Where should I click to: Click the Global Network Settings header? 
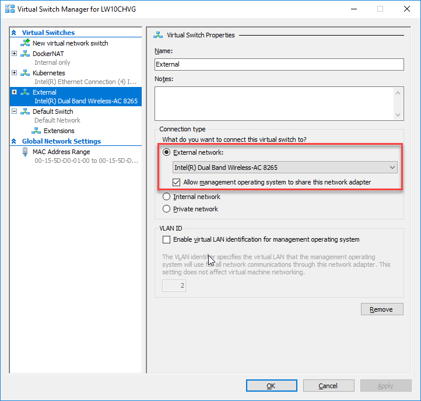point(61,141)
